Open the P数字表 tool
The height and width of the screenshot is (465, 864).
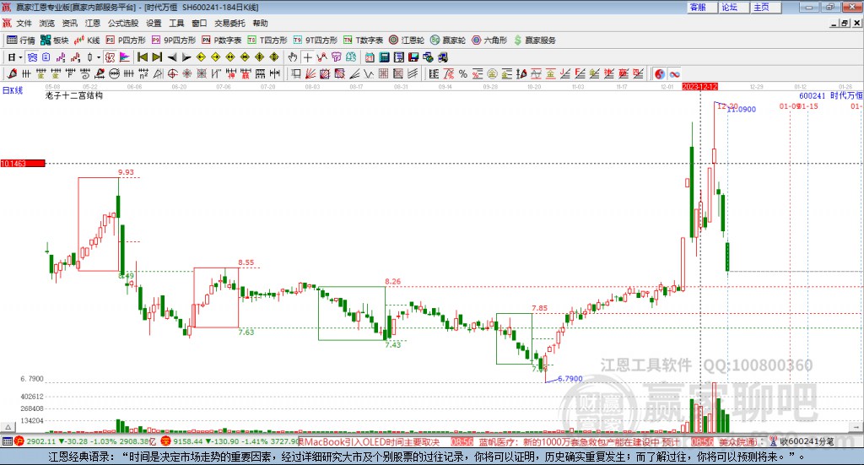click(x=222, y=41)
